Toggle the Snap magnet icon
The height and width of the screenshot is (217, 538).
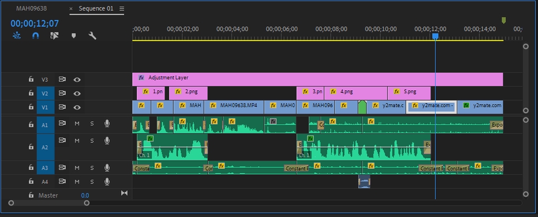click(x=35, y=36)
